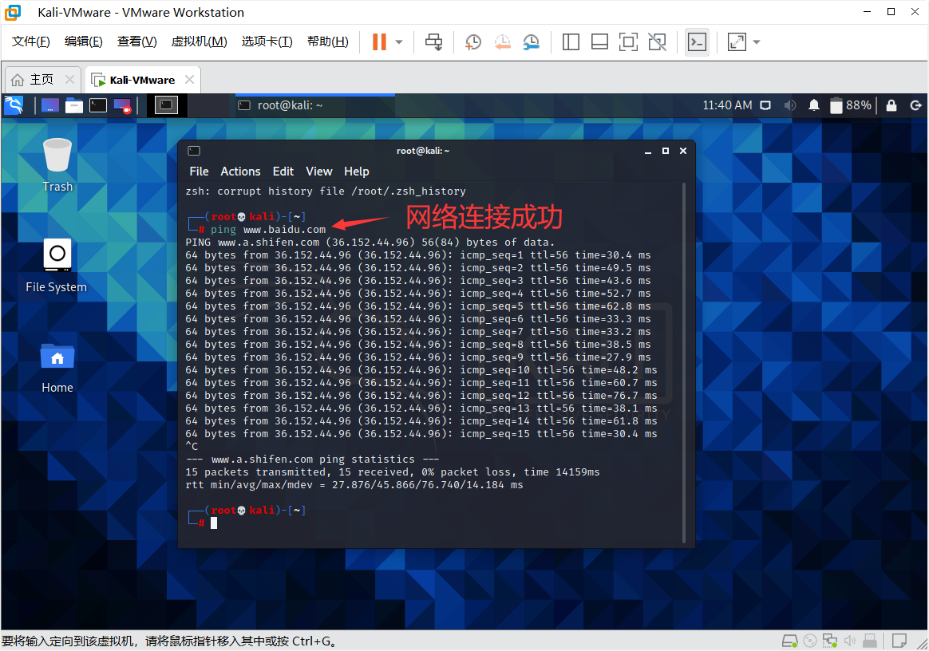This screenshot has height=651, width=929.
Task: Open the 文件(F) menu
Action: pyautogui.click(x=31, y=41)
